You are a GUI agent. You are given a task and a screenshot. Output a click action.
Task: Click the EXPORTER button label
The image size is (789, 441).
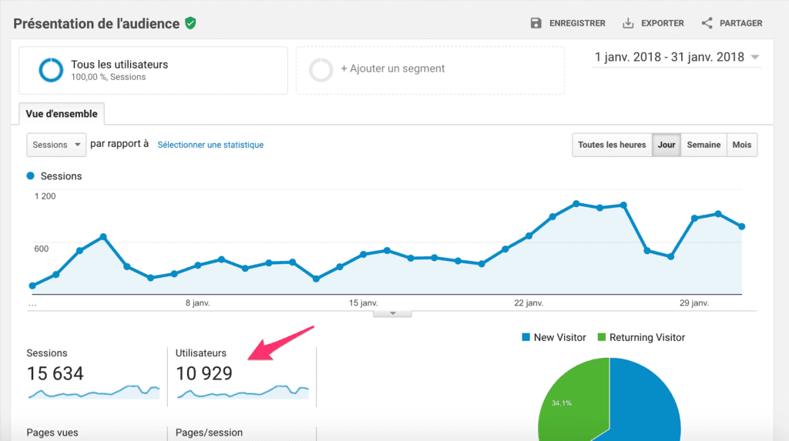coord(662,23)
